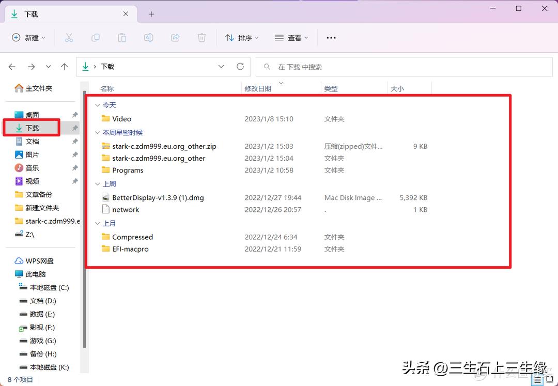
Task: Click the Rename icon in the toolbar
Action: click(149, 37)
